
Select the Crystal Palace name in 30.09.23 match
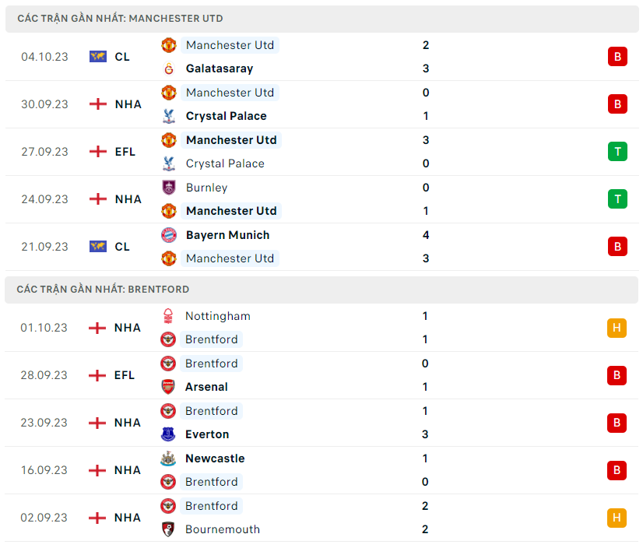tap(226, 116)
